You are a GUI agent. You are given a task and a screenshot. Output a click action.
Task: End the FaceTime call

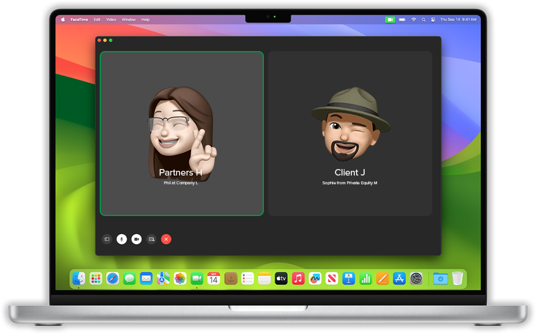coord(166,239)
